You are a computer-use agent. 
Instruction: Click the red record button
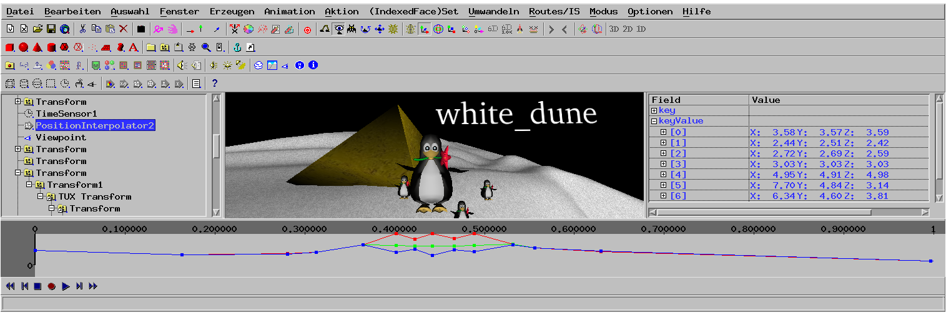(x=51, y=286)
